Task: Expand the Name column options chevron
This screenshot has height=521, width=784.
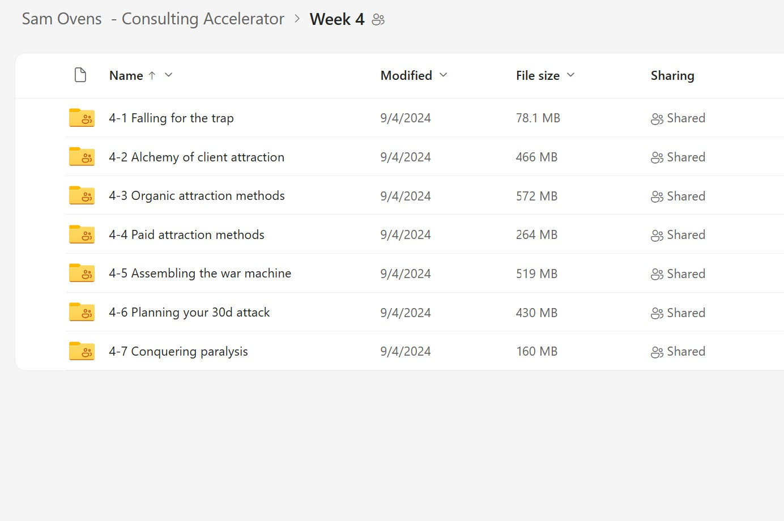Action: pos(168,75)
